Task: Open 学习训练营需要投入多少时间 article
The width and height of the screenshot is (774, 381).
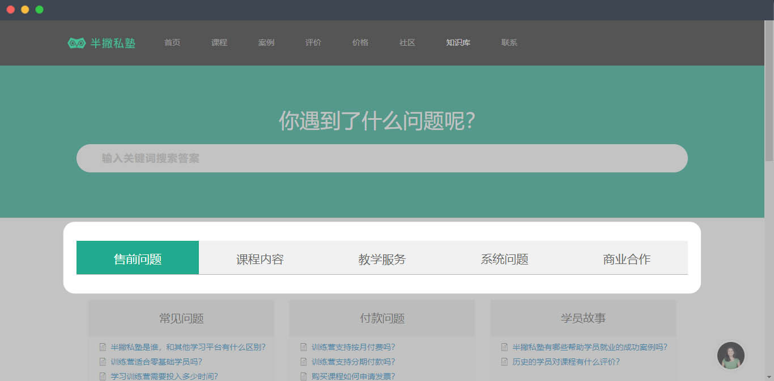Action: point(164,376)
